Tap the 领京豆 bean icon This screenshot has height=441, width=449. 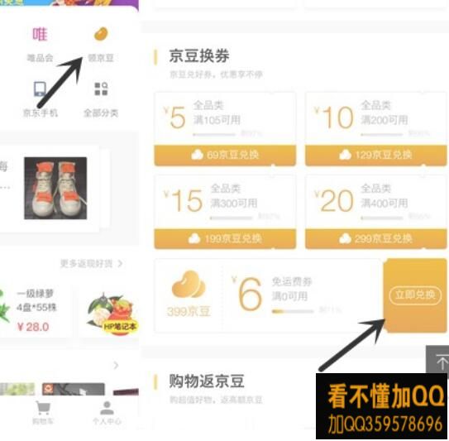pos(101,34)
